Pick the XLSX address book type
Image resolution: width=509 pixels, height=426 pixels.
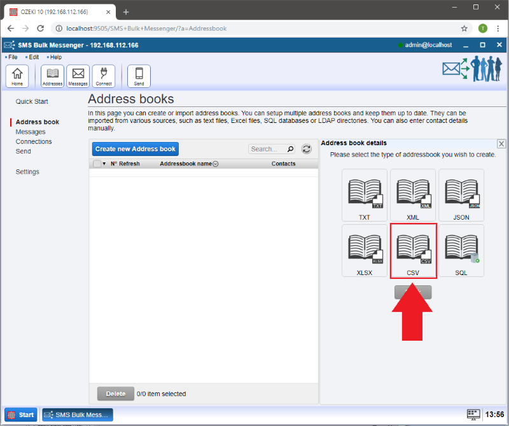click(x=365, y=251)
